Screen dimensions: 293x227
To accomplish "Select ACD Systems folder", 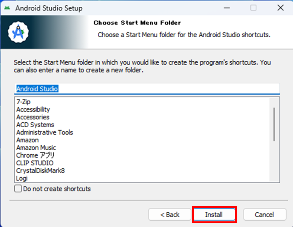I will (35, 125).
